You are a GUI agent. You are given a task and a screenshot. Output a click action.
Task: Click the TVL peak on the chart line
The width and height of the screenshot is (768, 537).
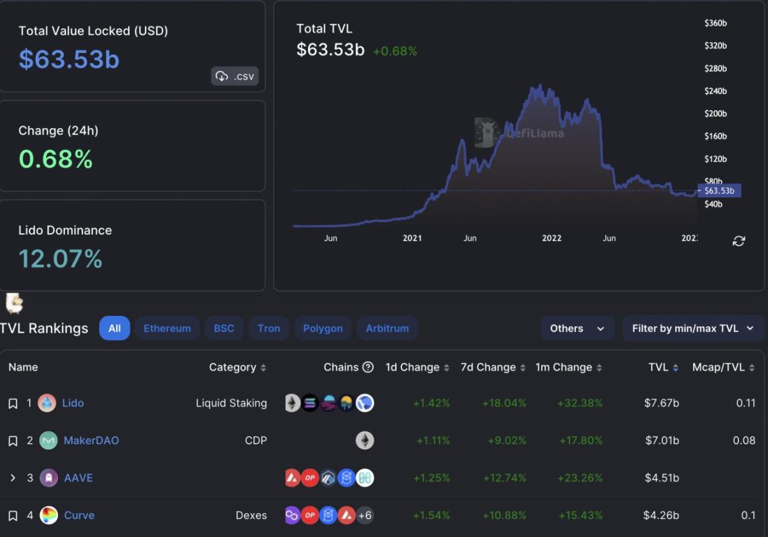[539, 86]
